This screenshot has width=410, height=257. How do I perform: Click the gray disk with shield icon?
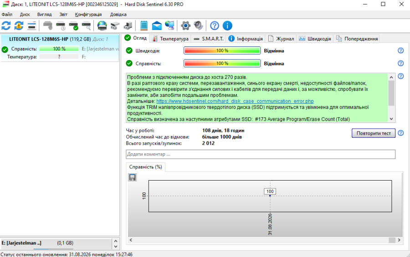point(48,25)
